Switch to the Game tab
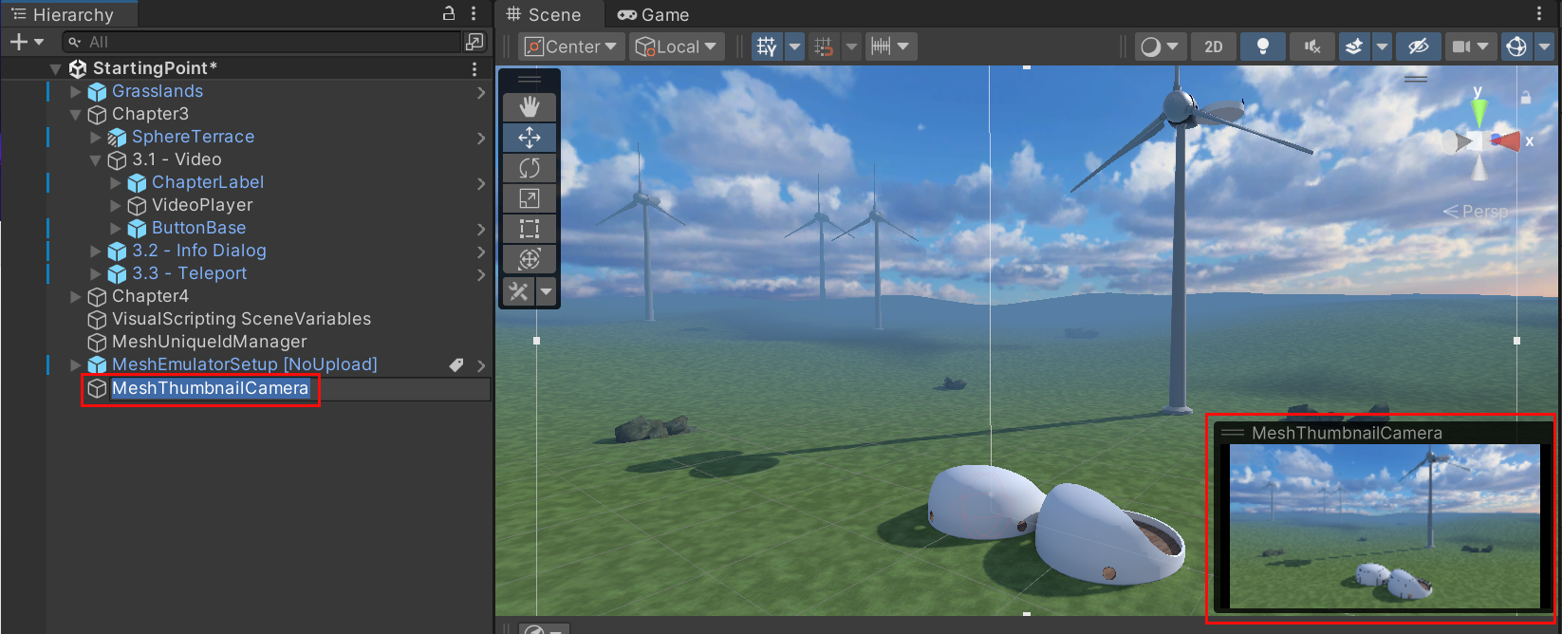Screen dimensions: 1562x634 tap(654, 14)
